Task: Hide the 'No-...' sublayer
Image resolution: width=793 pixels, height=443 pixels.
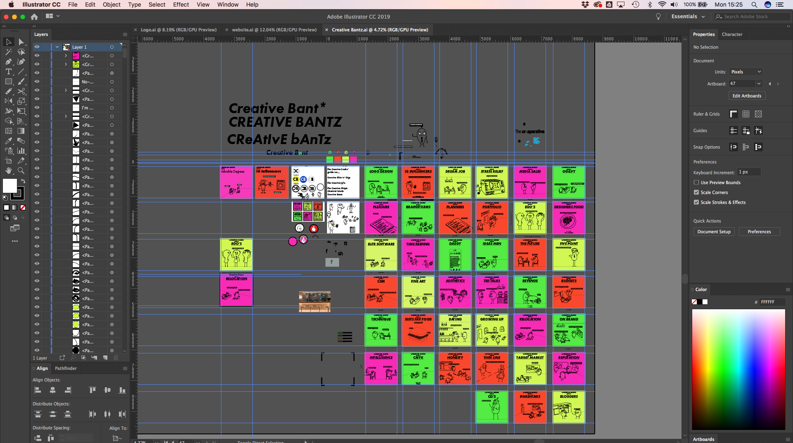Action: pyautogui.click(x=37, y=82)
